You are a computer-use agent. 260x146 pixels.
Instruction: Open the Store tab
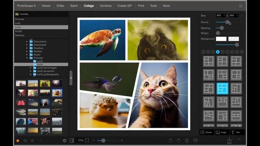click(166, 6)
